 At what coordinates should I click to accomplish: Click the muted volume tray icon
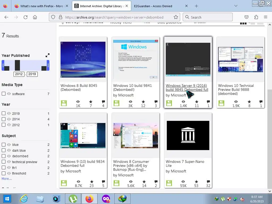[x=242, y=199]
